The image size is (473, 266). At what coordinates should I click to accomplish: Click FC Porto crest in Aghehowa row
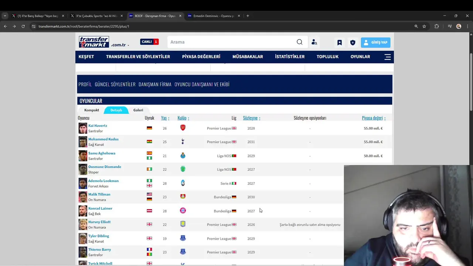tap(183, 156)
